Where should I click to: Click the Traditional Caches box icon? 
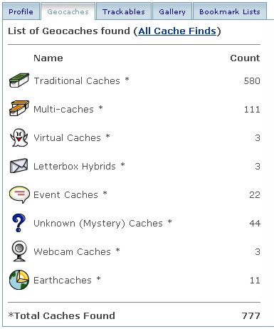19,80
